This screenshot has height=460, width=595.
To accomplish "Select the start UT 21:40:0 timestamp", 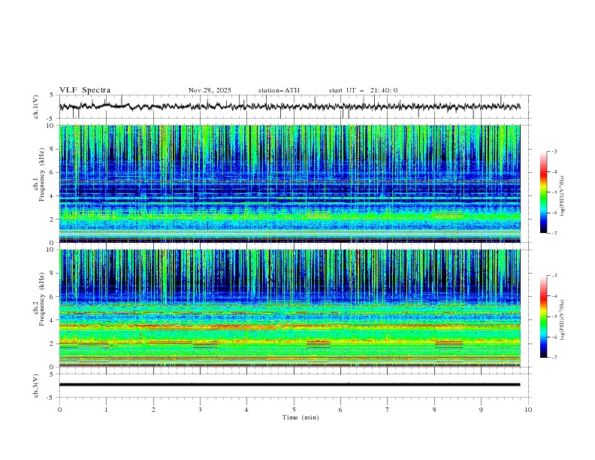I will (363, 90).
